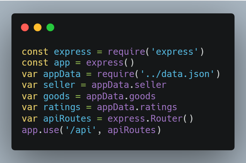Viewport: 246px width, 163px height.
Task: Click the appData variable after var
Action: [62, 74]
